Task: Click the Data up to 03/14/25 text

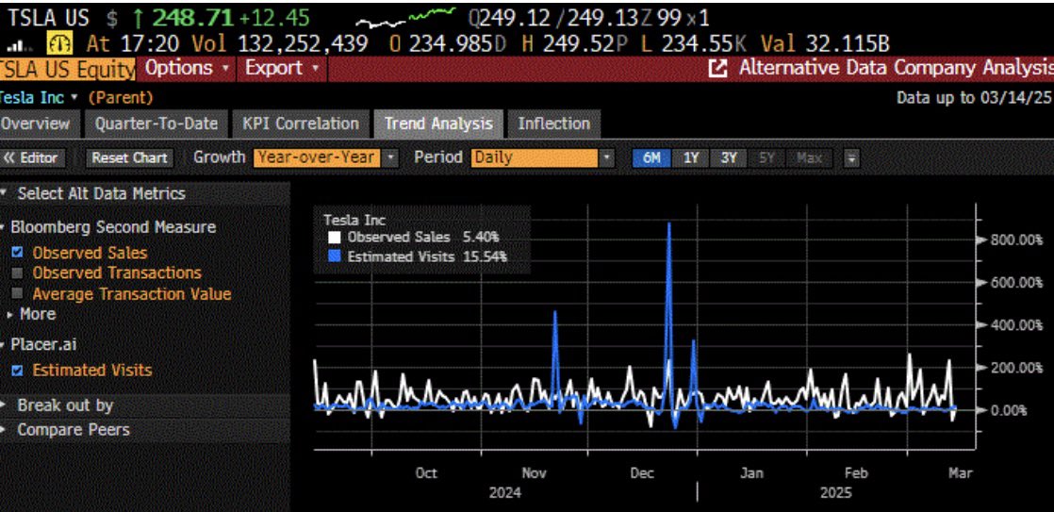Action: coord(974,98)
